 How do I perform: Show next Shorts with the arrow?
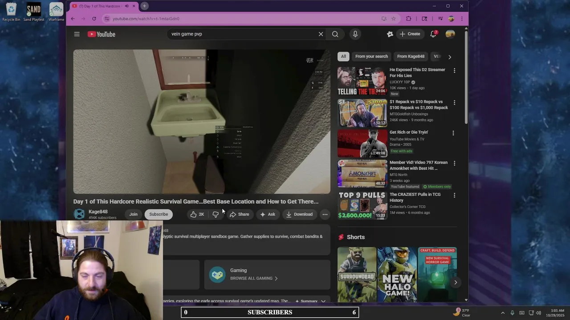tap(455, 282)
